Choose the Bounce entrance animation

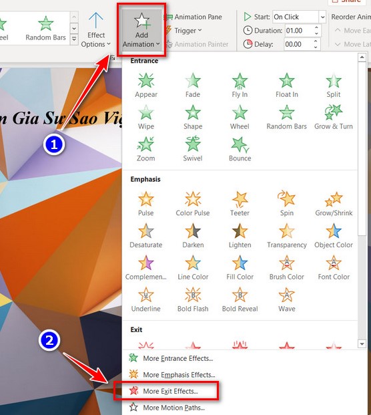(x=240, y=149)
